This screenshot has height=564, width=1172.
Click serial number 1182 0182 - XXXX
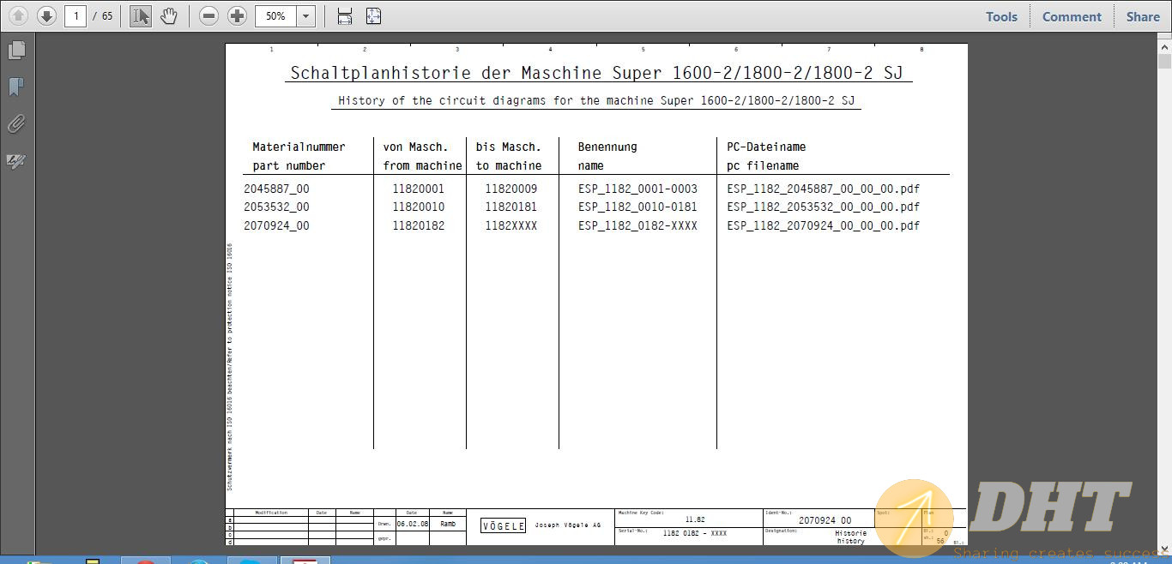tap(695, 533)
